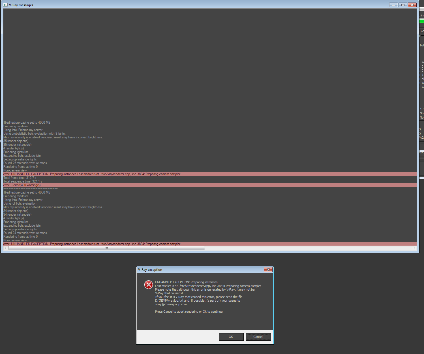Select 'Found 24 materials/texture maps' line
This screenshot has width=424, height=354.
click(x=25, y=233)
